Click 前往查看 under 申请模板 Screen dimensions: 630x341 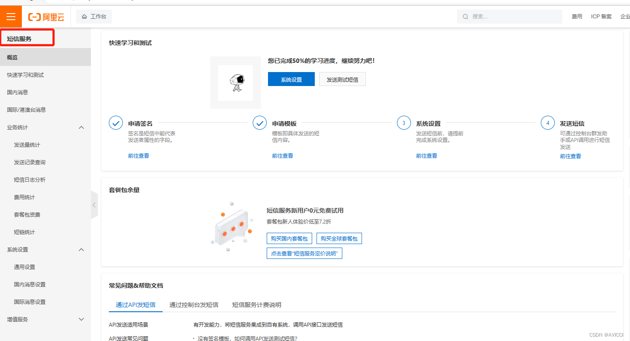tap(282, 156)
